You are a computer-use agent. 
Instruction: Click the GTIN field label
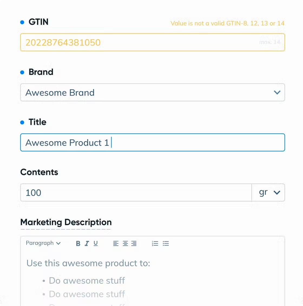pos(38,22)
